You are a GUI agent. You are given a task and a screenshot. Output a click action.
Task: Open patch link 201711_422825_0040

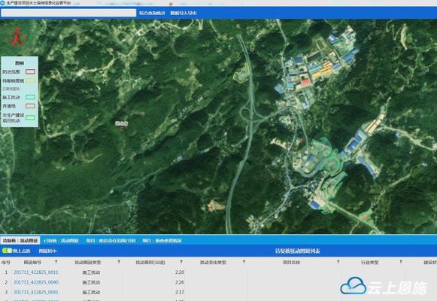pyautogui.click(x=36, y=282)
